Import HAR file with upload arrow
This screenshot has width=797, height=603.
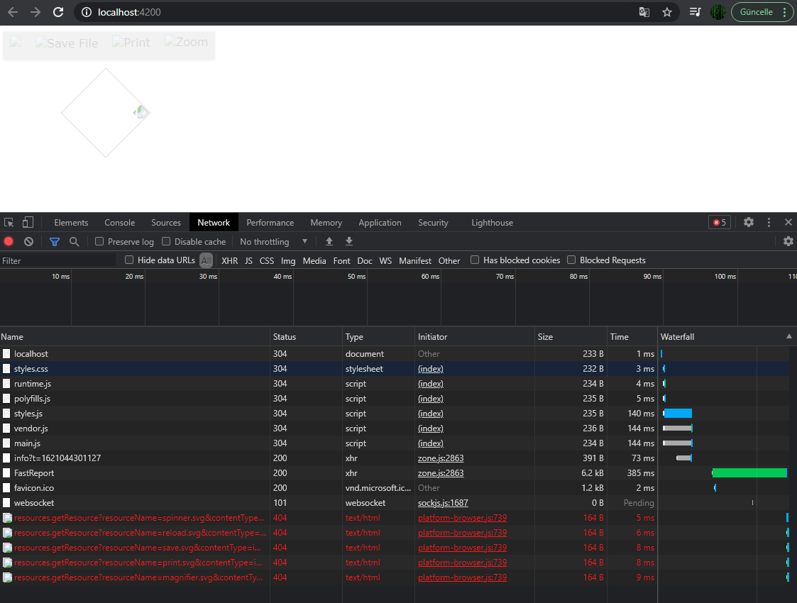pos(329,241)
